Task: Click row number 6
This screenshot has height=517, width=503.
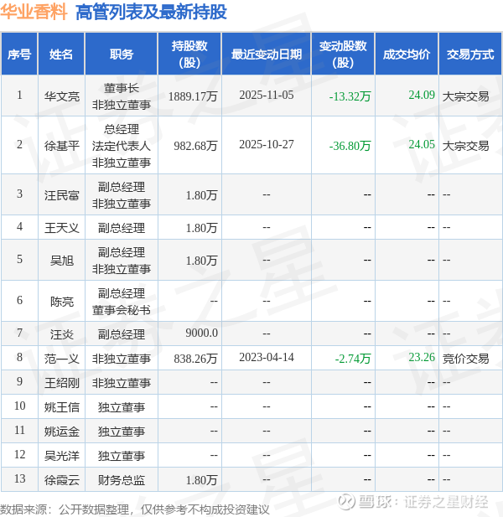Action: 19,300
